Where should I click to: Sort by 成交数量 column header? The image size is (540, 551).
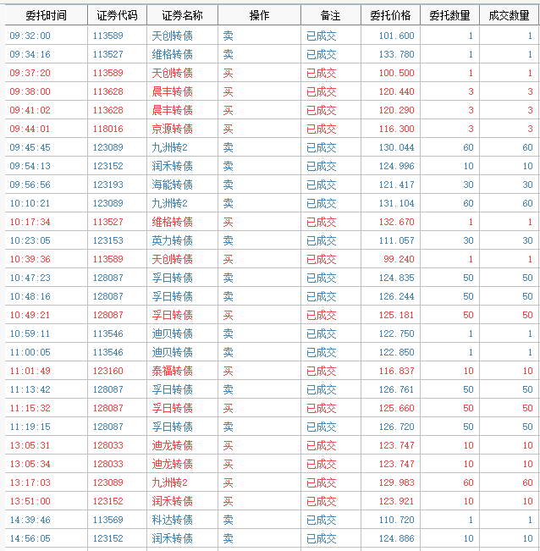pos(509,15)
